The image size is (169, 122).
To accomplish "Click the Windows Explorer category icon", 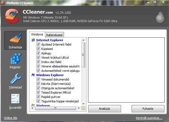I will click(x=33, y=75).
